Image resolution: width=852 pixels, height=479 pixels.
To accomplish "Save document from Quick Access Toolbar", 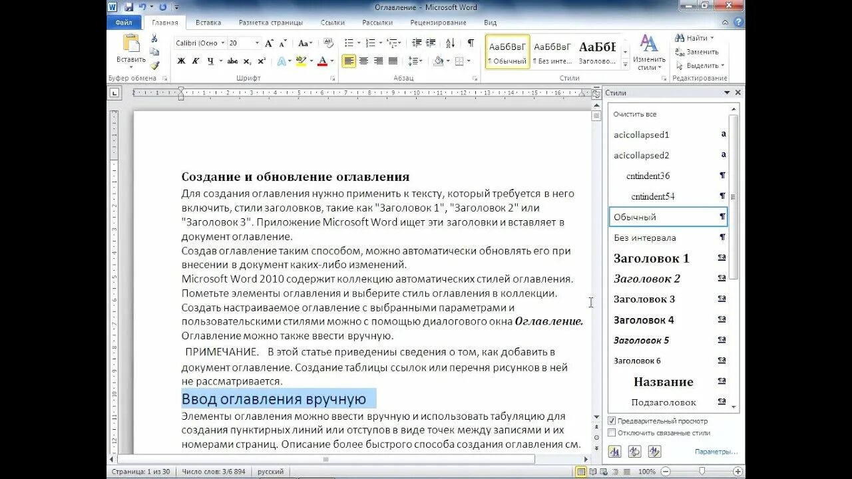I will (128, 7).
